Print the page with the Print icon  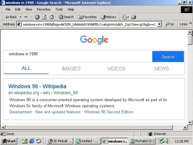point(134,17)
